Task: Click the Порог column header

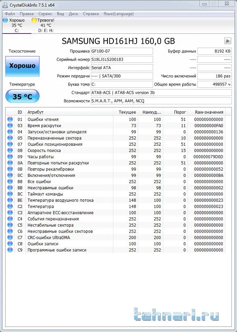Action: tap(176, 112)
